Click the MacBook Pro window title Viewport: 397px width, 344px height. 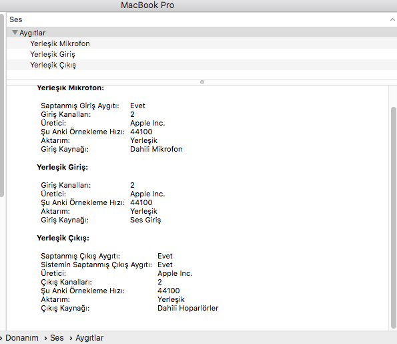click(x=147, y=5)
